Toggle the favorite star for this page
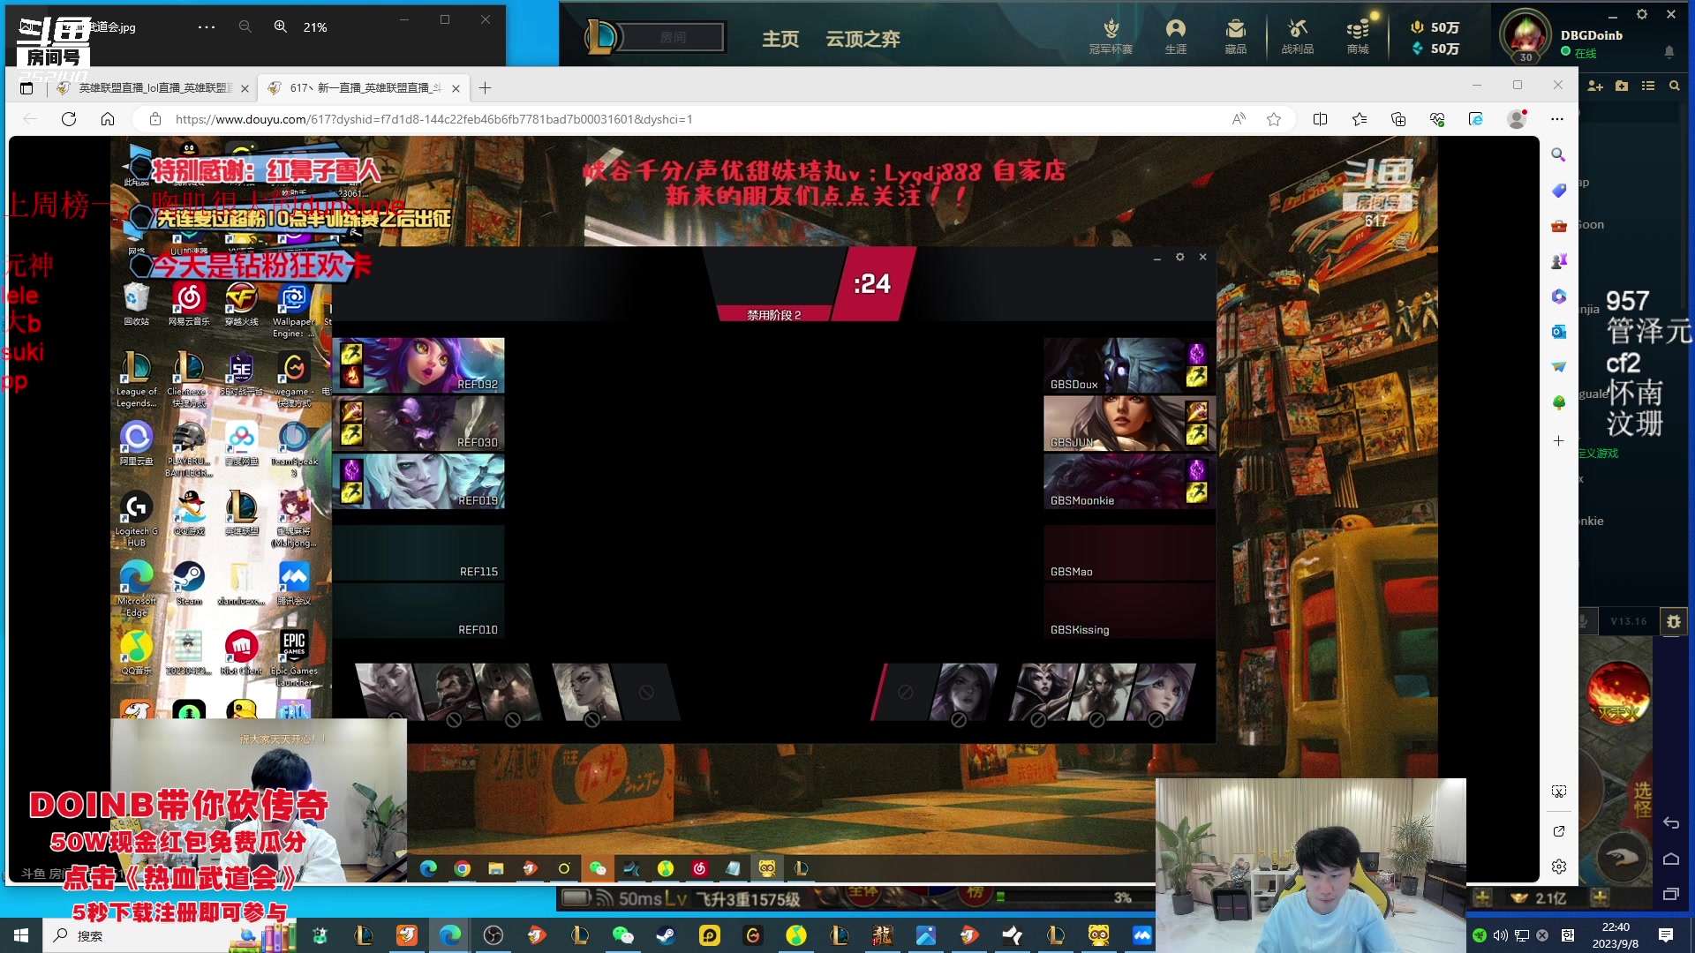1695x953 pixels. click(x=1274, y=119)
